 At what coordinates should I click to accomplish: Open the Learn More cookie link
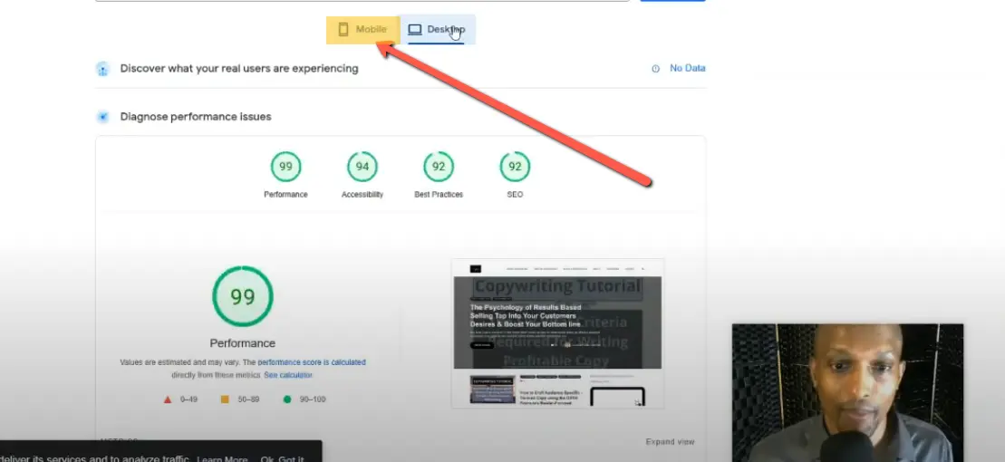point(222,458)
